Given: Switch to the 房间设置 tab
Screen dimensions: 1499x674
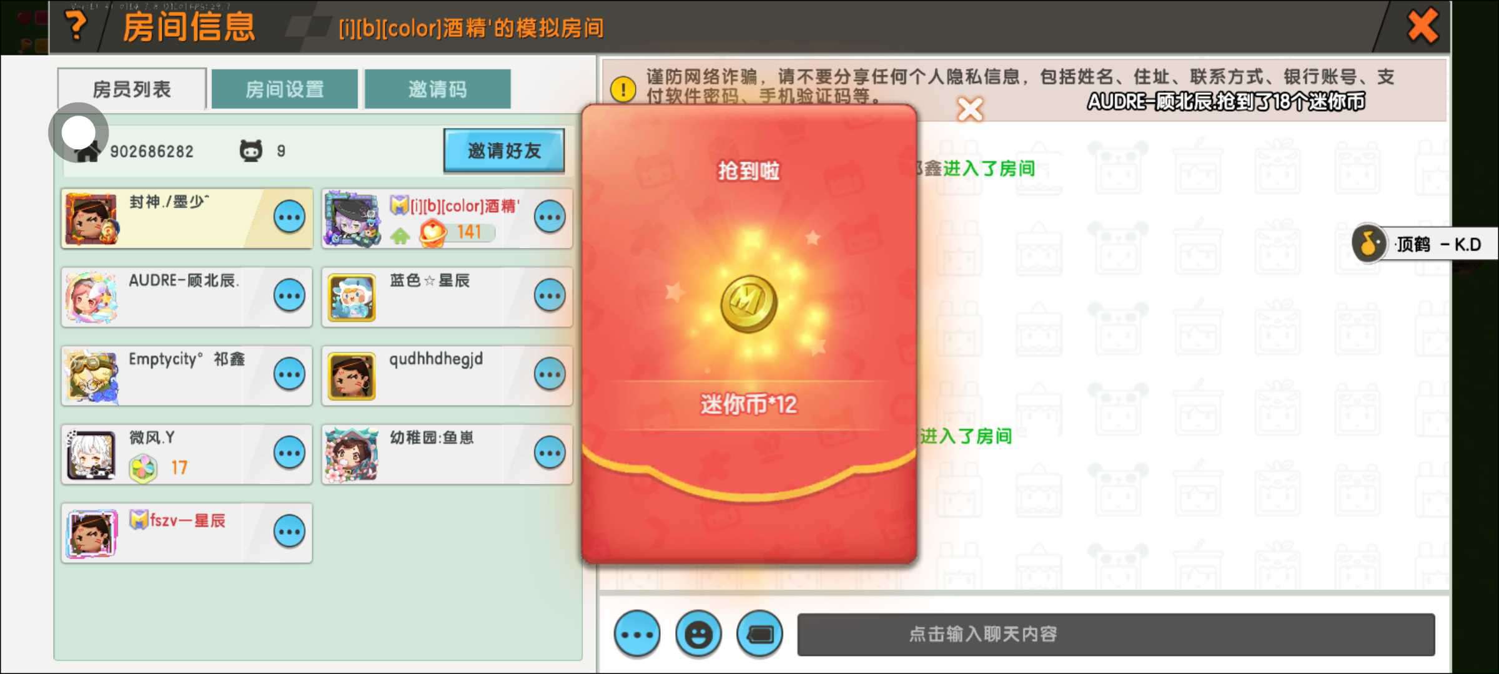Looking at the screenshot, I should click(285, 89).
